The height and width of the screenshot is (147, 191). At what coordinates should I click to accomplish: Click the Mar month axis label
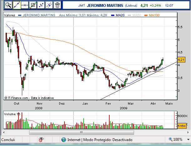coord(131,104)
